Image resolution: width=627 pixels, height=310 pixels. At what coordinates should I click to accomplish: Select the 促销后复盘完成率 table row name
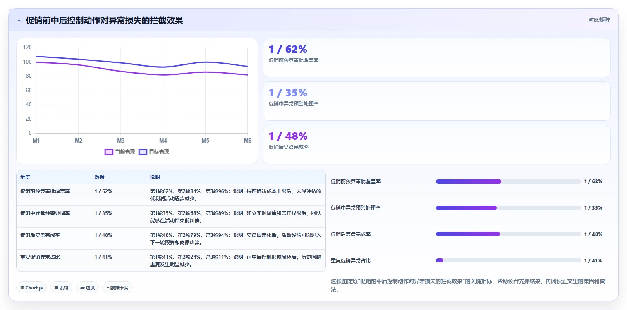(x=40, y=235)
